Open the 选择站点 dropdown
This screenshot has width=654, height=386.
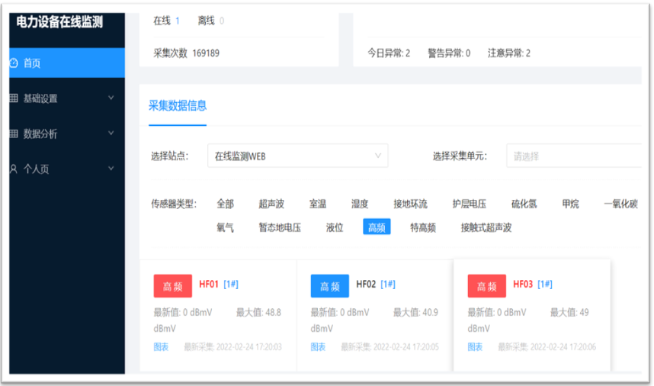tap(297, 156)
